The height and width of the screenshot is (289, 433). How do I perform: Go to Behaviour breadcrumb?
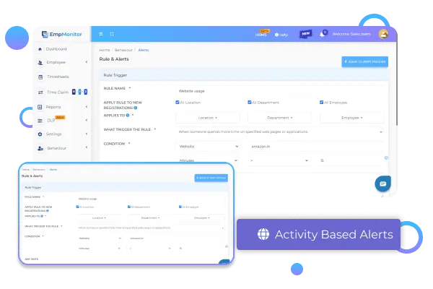123,50
